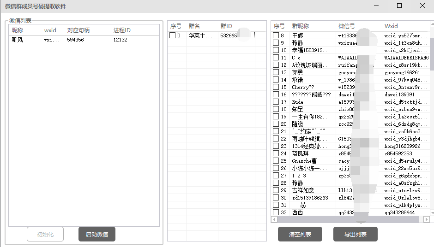434x247 pixels.
Task: Click the 对应句柄 column header
Action: (78, 30)
